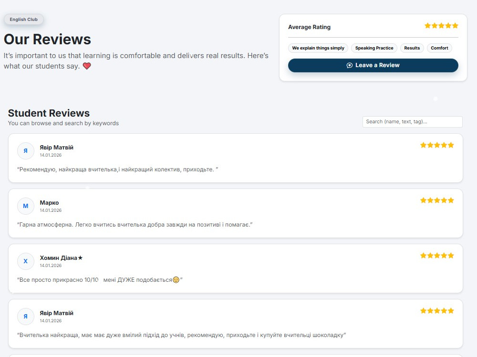477x357 pixels.
Task: Click review text starting 'Гарна атмосферна'
Action: pyautogui.click(x=135, y=225)
